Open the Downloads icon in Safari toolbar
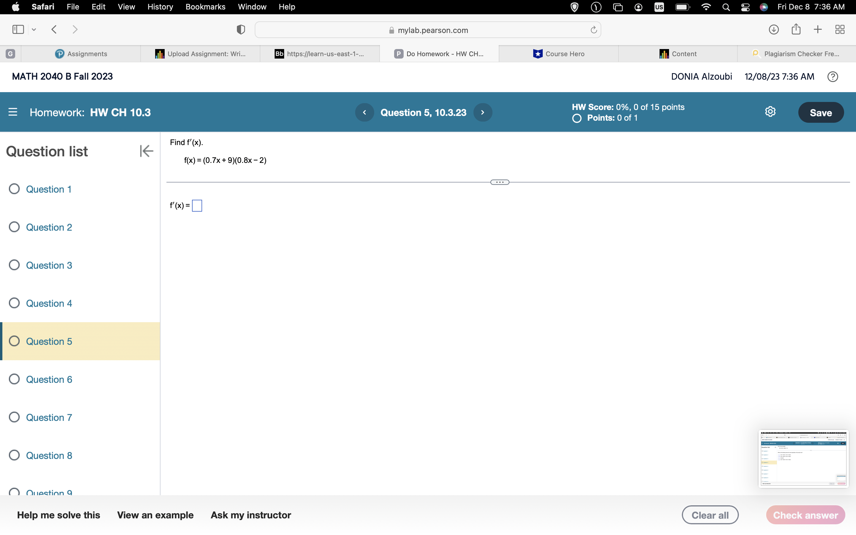Viewport: 856px width, 535px height. click(x=774, y=29)
